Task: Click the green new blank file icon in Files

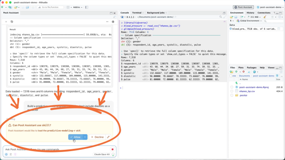Action: tap(236, 72)
